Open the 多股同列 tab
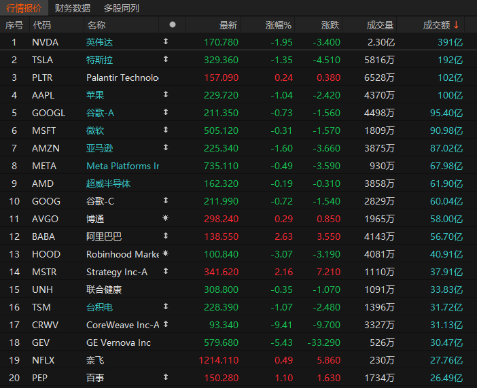The height and width of the screenshot is (388, 477). point(122,8)
